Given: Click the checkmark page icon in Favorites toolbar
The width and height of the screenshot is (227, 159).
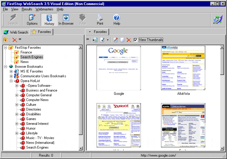Looking at the screenshot, I should pyautogui.click(x=102, y=40).
